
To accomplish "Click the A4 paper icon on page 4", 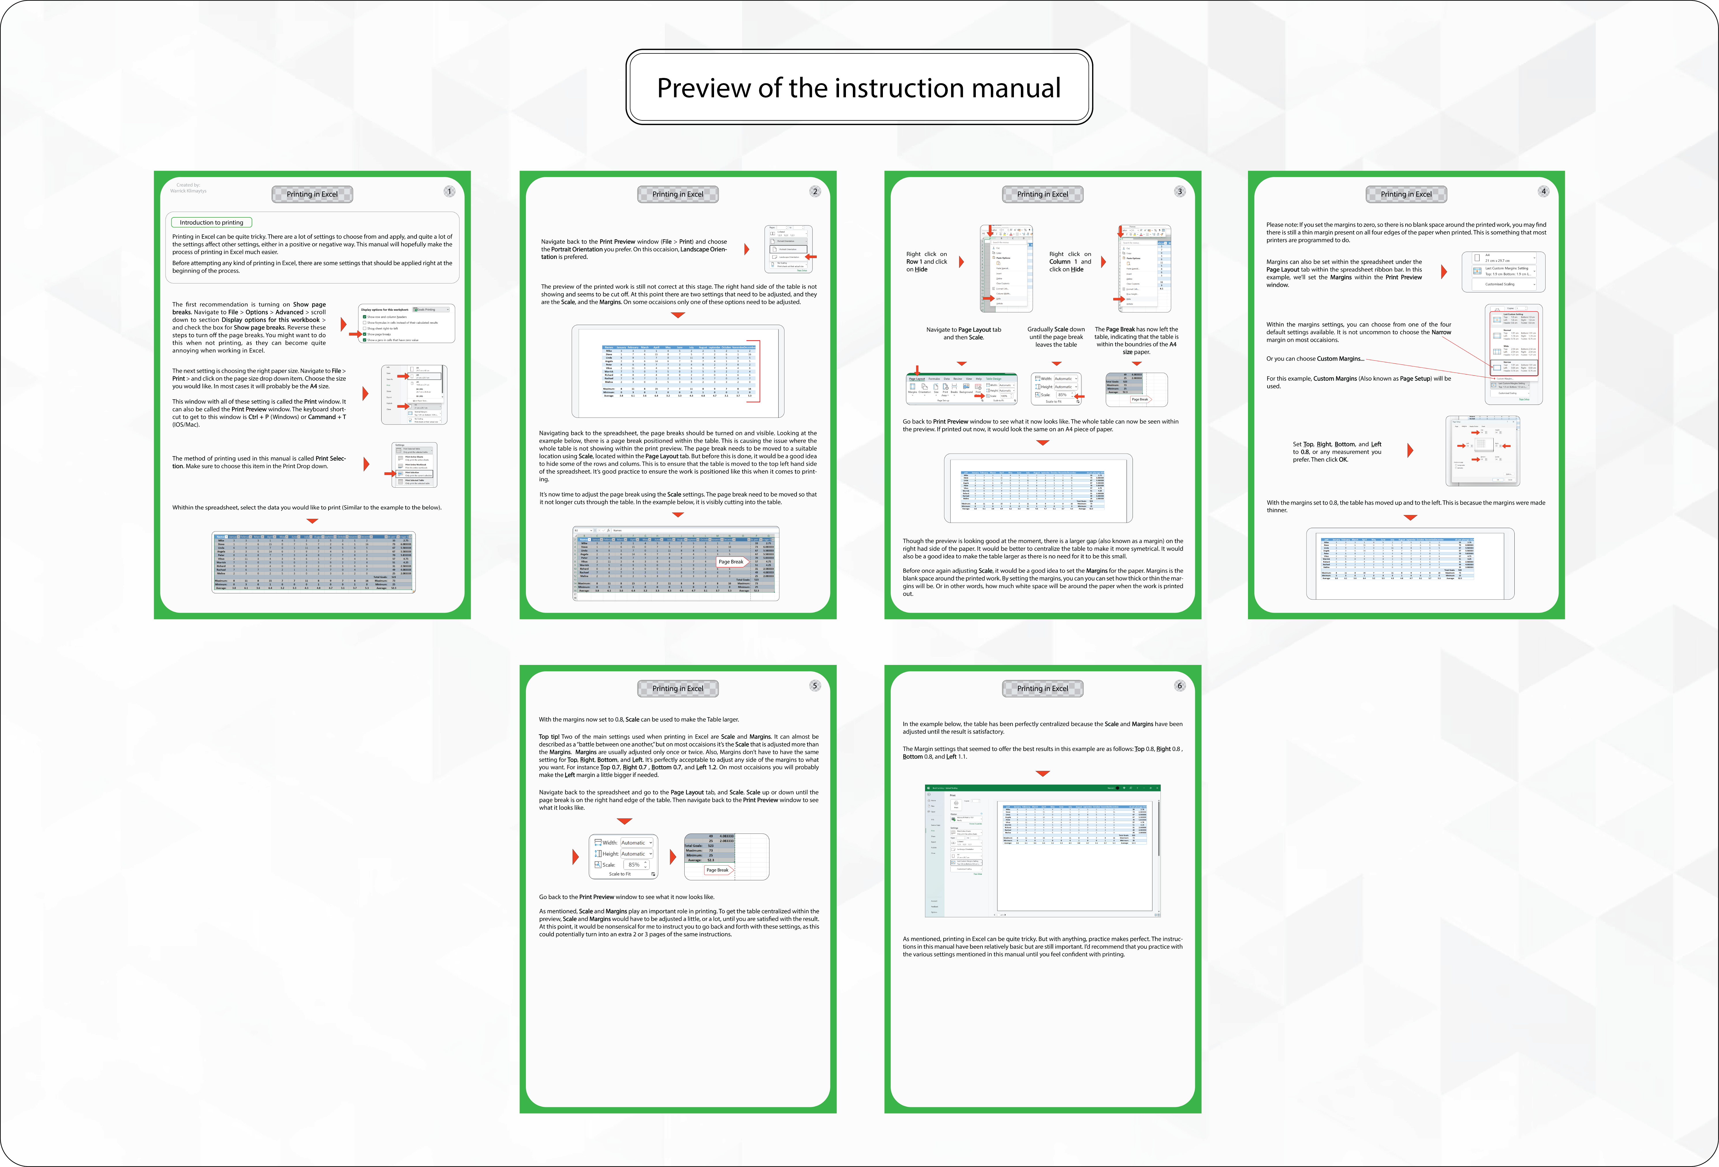I will [x=1477, y=258].
